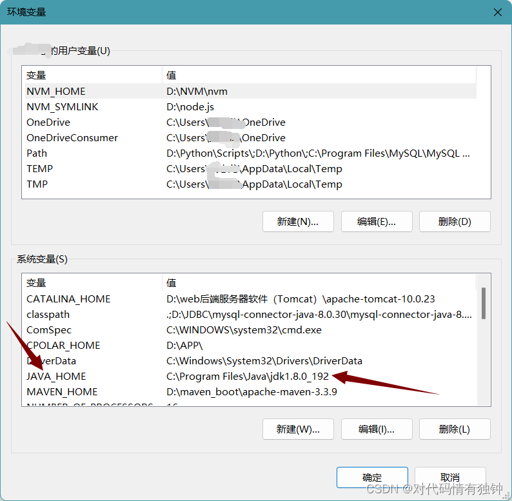The image size is (512, 501).
Task: Click 编辑(I)... button for system variables
Action: [x=377, y=429]
